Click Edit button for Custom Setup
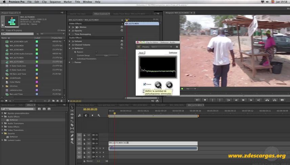 [107, 55]
